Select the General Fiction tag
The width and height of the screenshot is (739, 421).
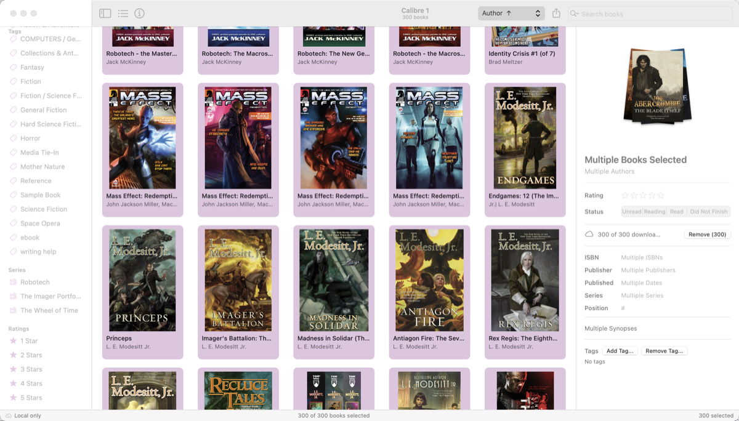(x=43, y=110)
